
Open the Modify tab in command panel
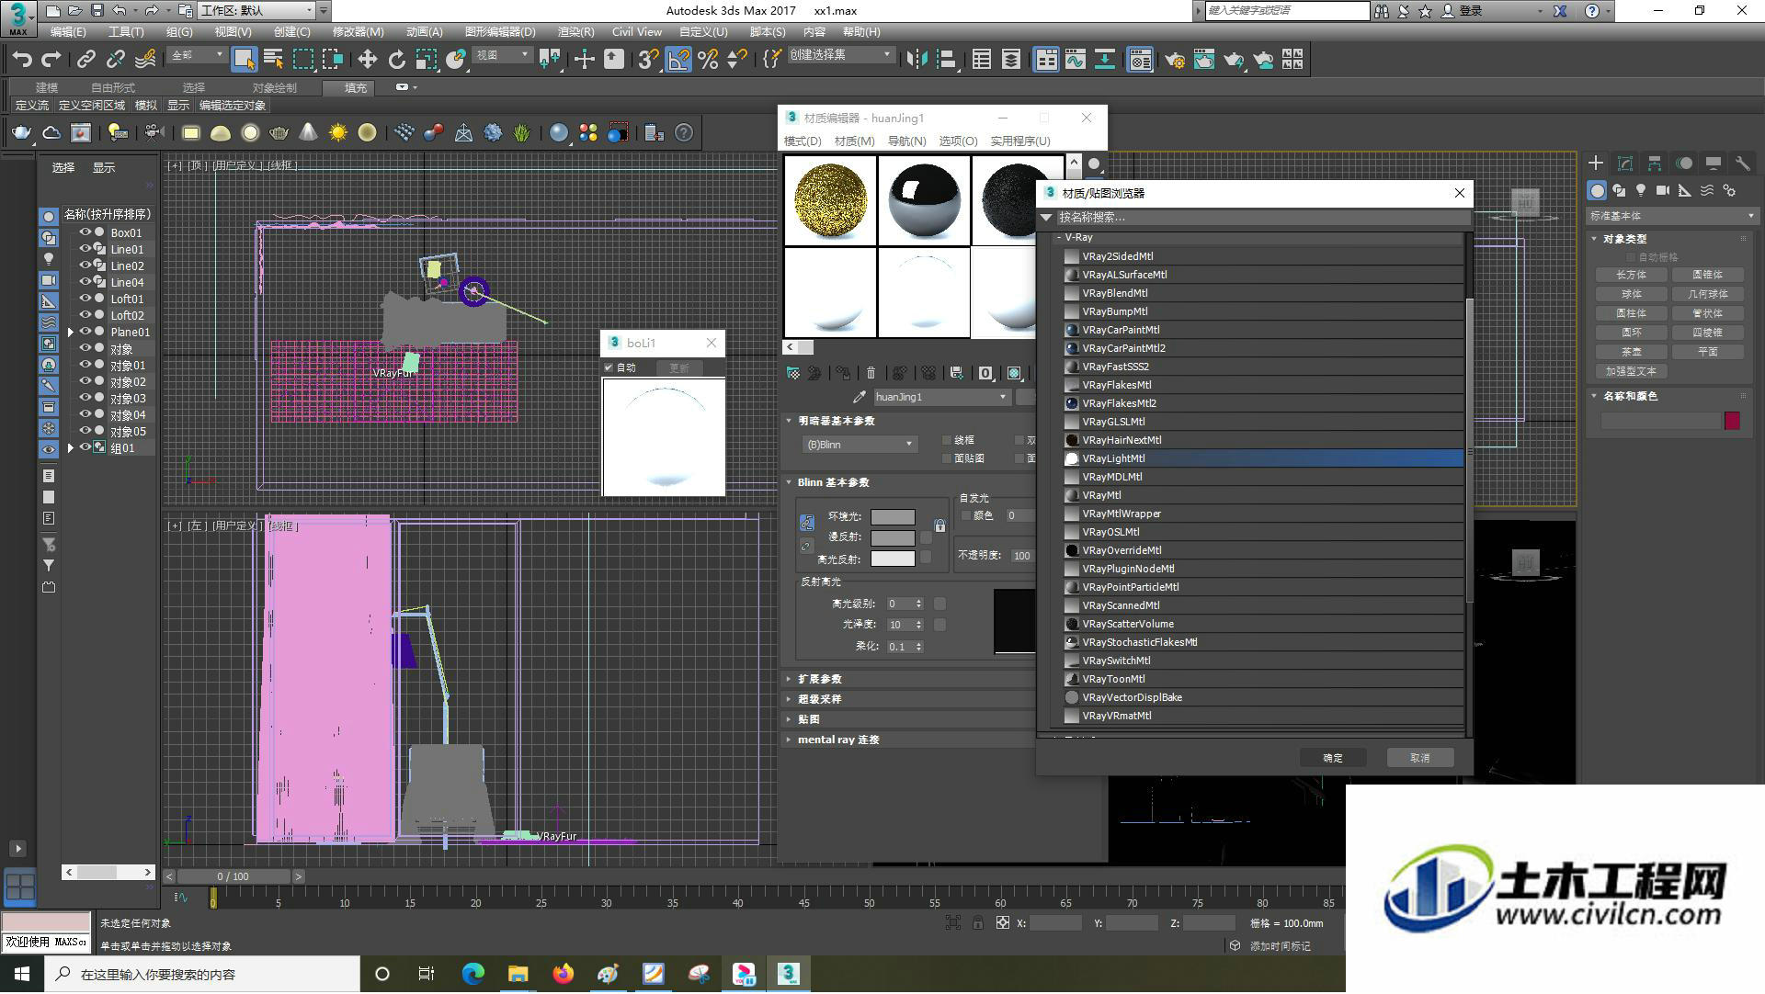coord(1625,163)
